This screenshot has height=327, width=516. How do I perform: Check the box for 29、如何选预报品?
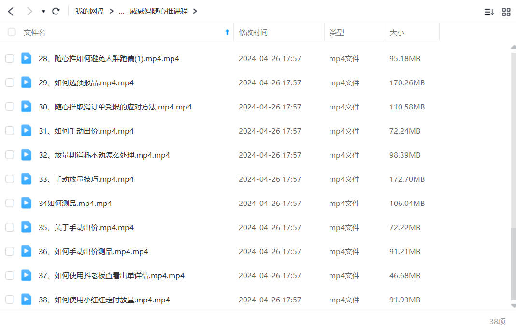tap(10, 82)
